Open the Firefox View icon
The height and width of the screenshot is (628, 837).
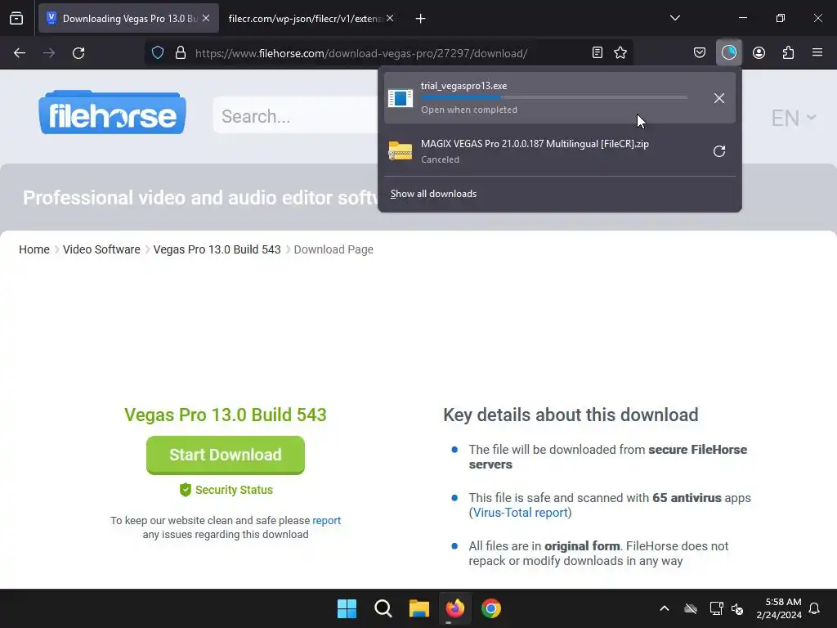16,18
